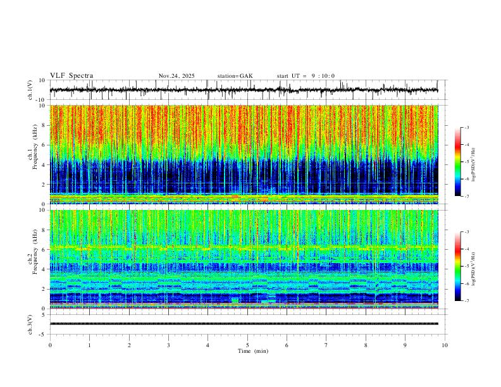Click the time axis tick label "0"
This screenshot has height=387, width=501.
coord(50,345)
